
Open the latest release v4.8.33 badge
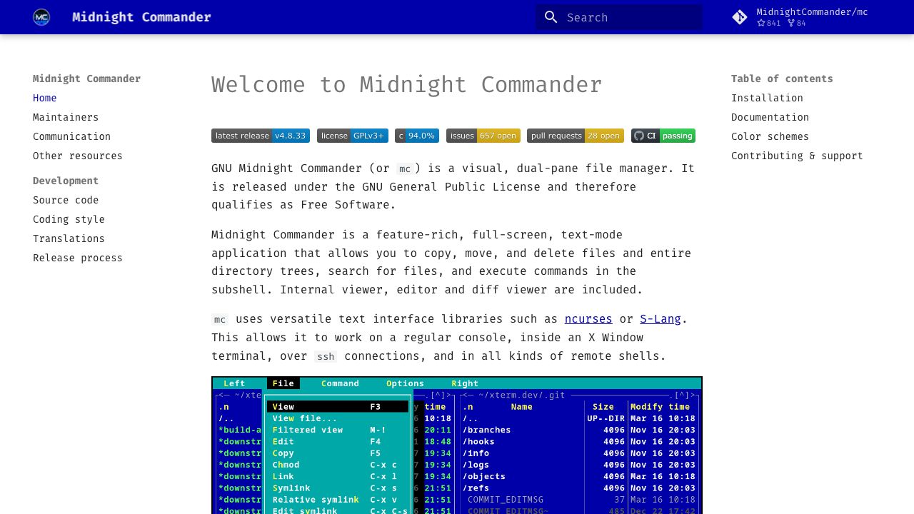click(261, 136)
